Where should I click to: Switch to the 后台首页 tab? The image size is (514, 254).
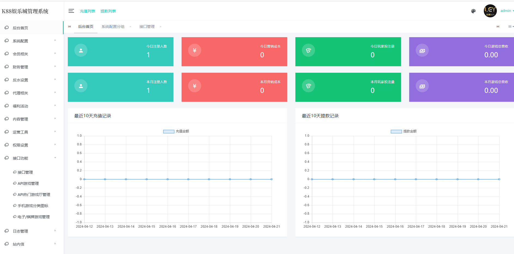pos(86,27)
